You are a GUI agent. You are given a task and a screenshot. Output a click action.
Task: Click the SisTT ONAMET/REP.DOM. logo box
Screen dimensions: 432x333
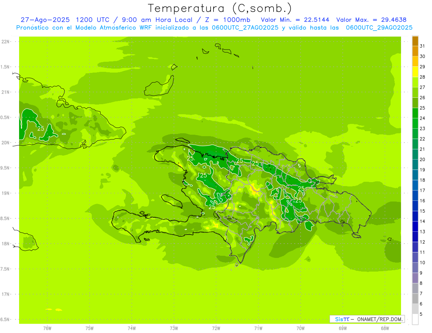pyautogui.click(x=367, y=319)
